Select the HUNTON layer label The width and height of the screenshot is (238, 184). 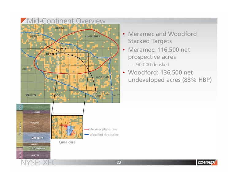pos(35,155)
